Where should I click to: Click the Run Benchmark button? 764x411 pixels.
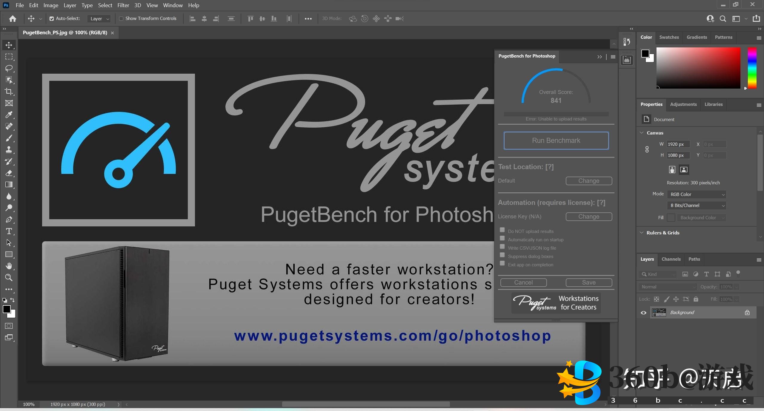[556, 140]
